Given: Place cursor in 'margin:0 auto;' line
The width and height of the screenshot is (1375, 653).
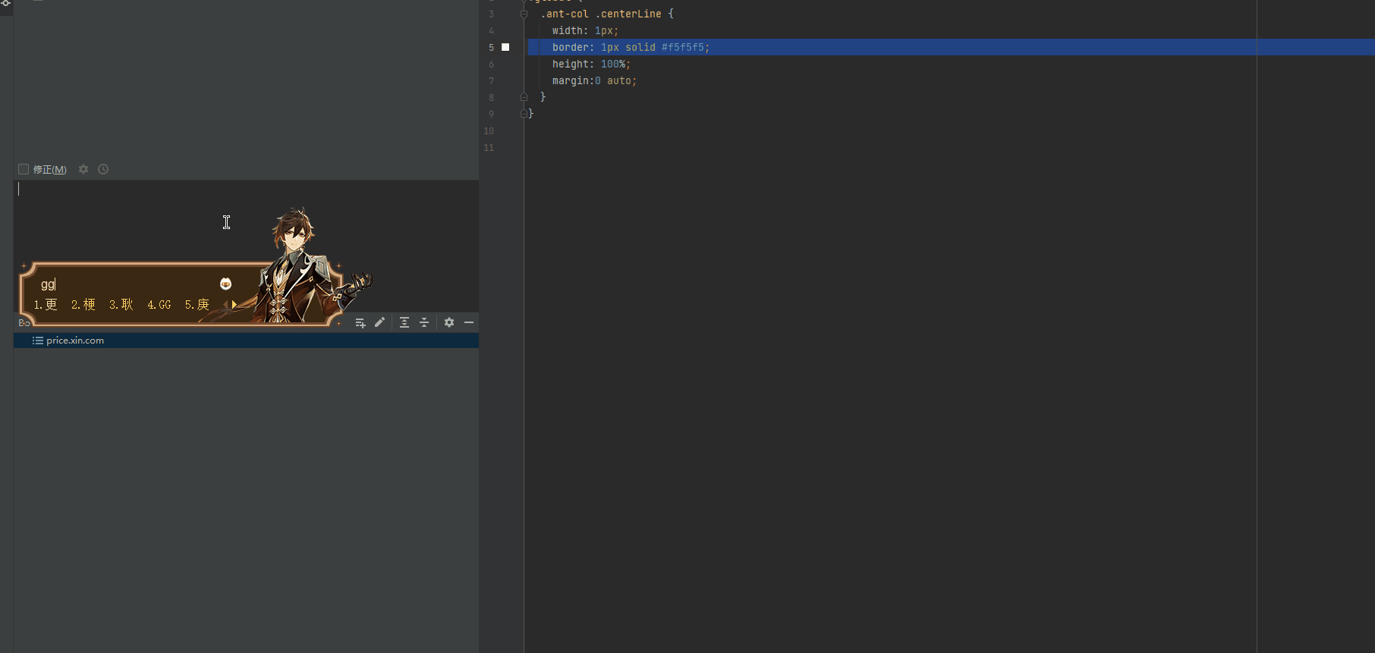Looking at the screenshot, I should pos(594,80).
